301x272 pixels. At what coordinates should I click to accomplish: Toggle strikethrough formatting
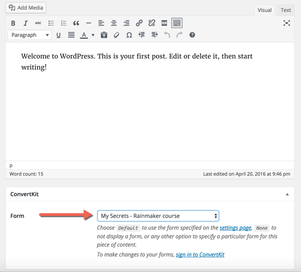click(38, 23)
